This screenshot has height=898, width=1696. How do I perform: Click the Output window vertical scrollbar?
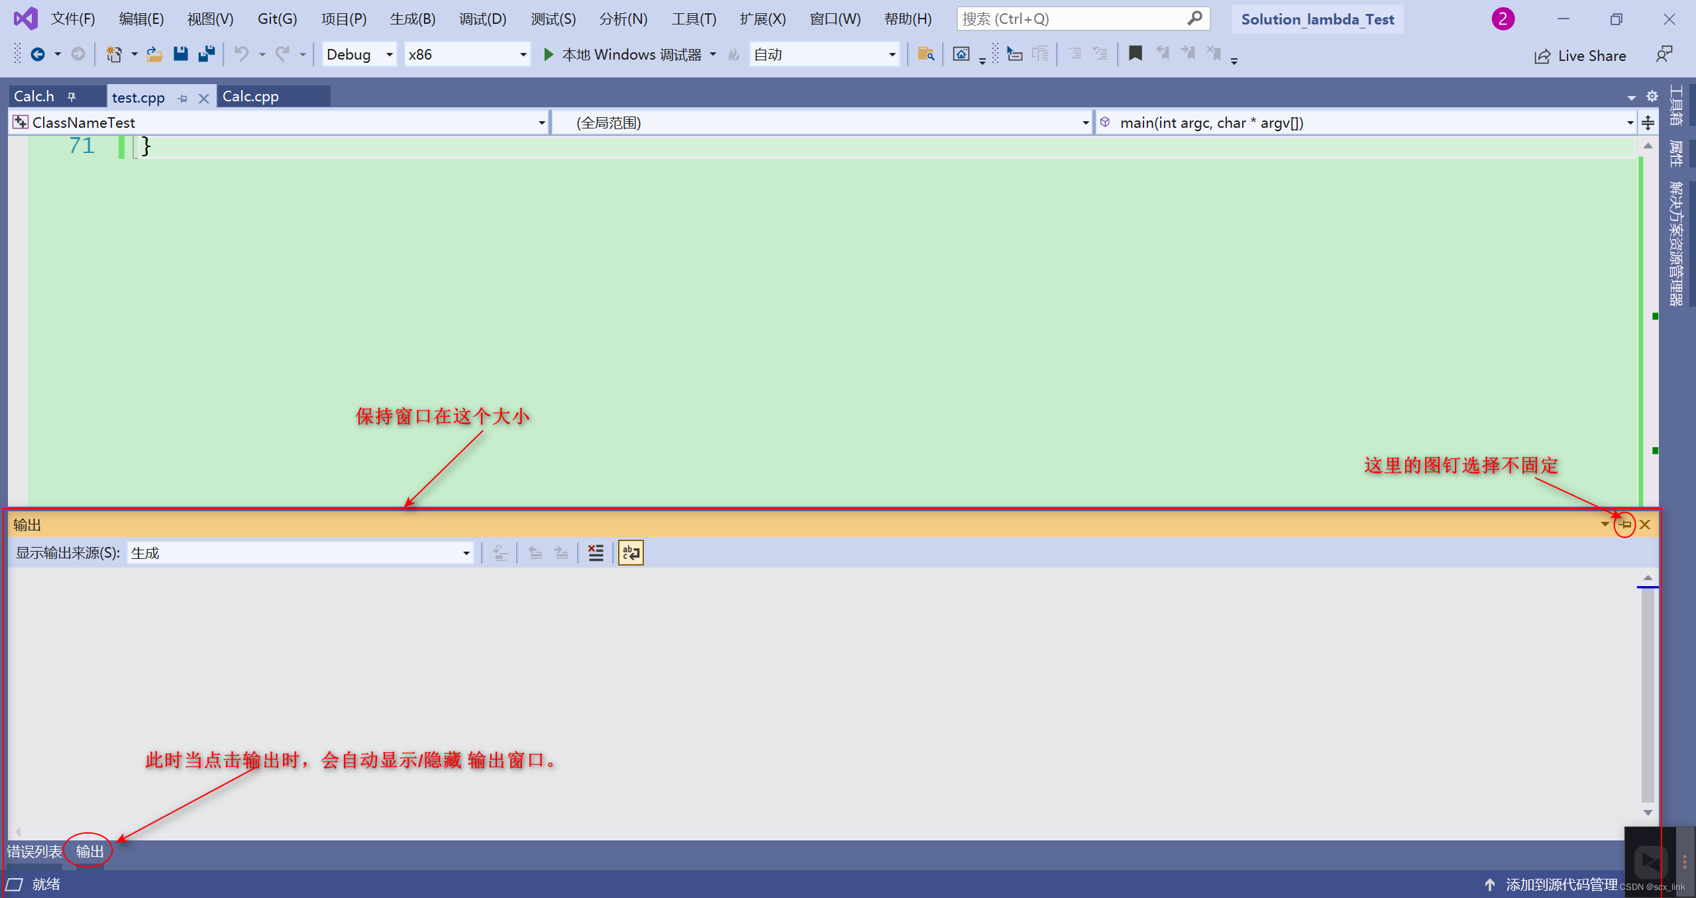1648,695
